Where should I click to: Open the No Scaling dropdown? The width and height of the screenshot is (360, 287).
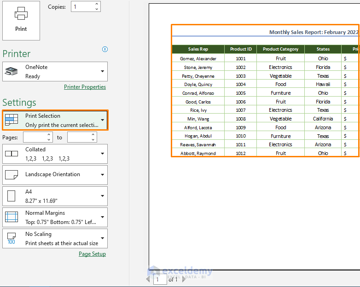pos(102,238)
